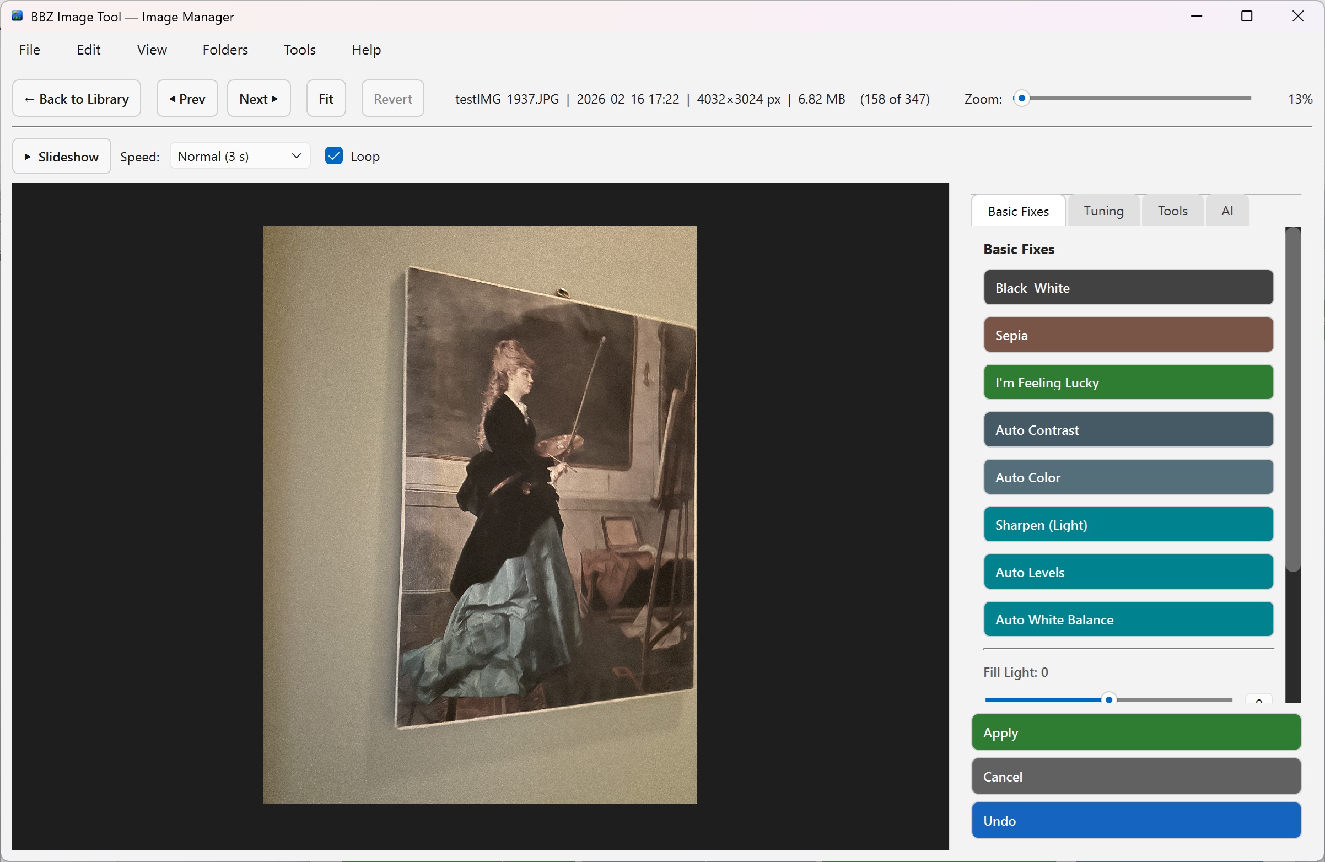Select the Basic Fixes tab
The width and height of the screenshot is (1325, 862).
[x=1018, y=211]
